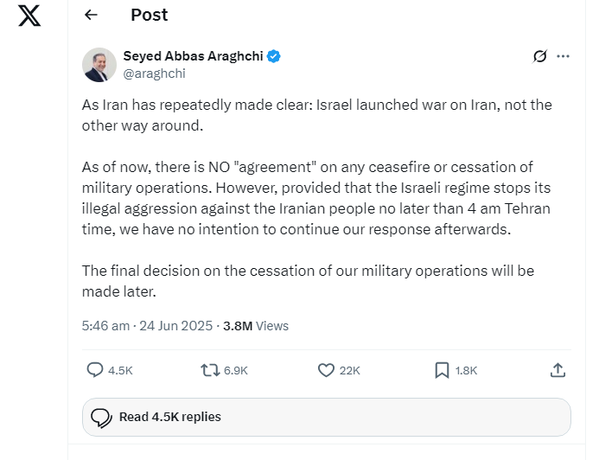Click the 6.9K repost count
Screen dimensions: 599x460
pos(236,370)
